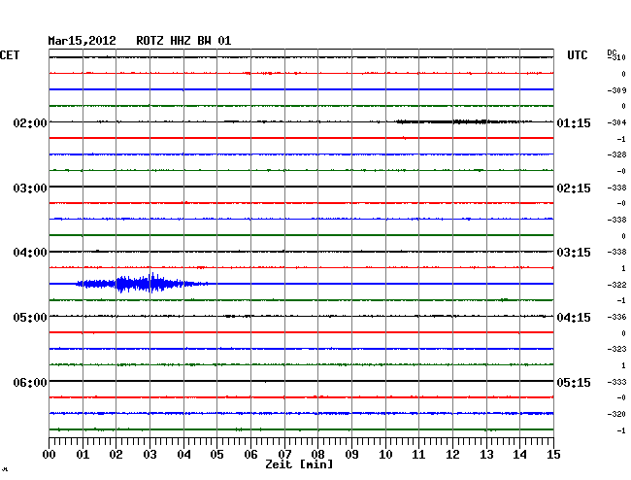Pick minute tick label "14" on time axis
Viewport: 631px width, 480px height.
point(519,454)
